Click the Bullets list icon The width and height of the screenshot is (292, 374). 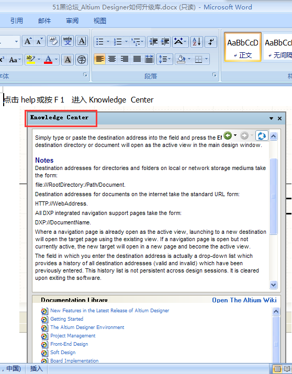click(100, 42)
